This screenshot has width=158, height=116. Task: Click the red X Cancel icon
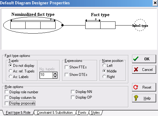tap(136, 69)
